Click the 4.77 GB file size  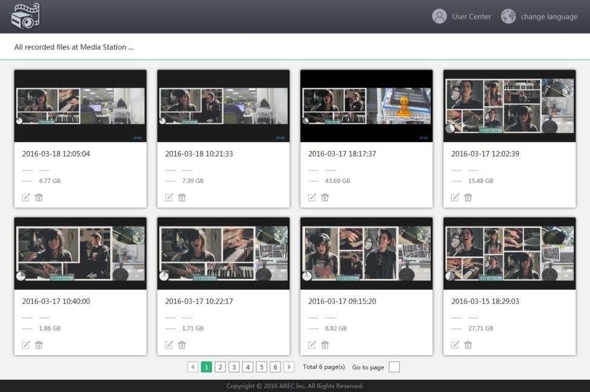coord(49,181)
